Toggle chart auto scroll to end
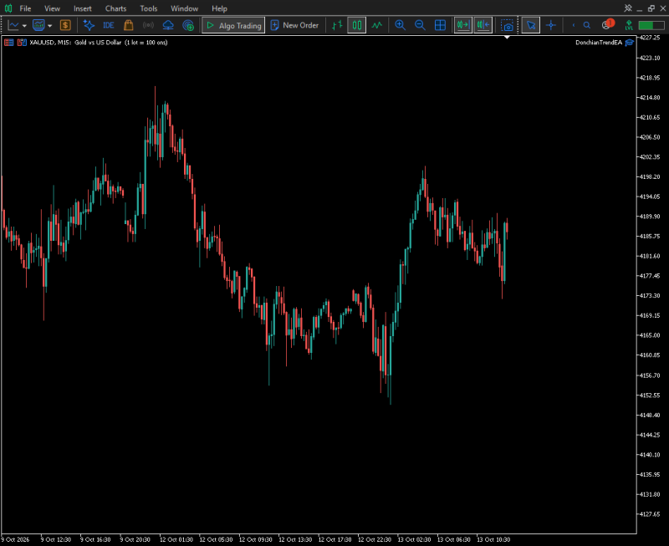 (x=463, y=25)
